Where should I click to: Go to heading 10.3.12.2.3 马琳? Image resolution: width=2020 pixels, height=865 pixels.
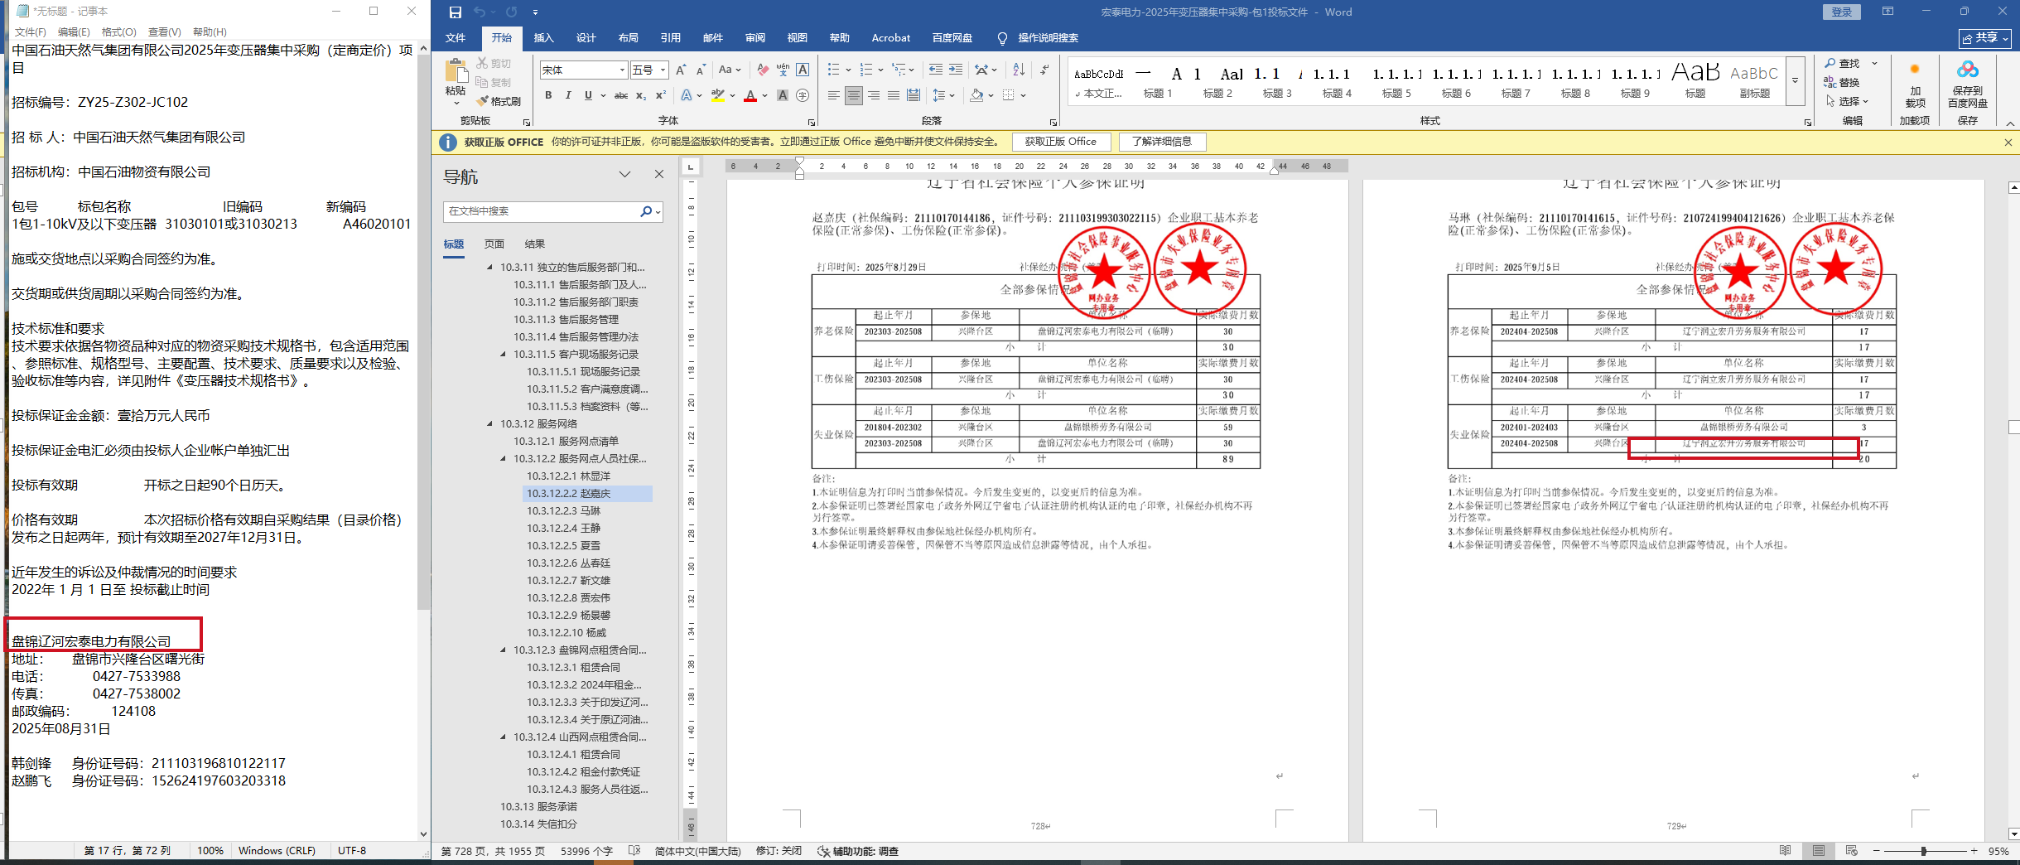point(563,510)
